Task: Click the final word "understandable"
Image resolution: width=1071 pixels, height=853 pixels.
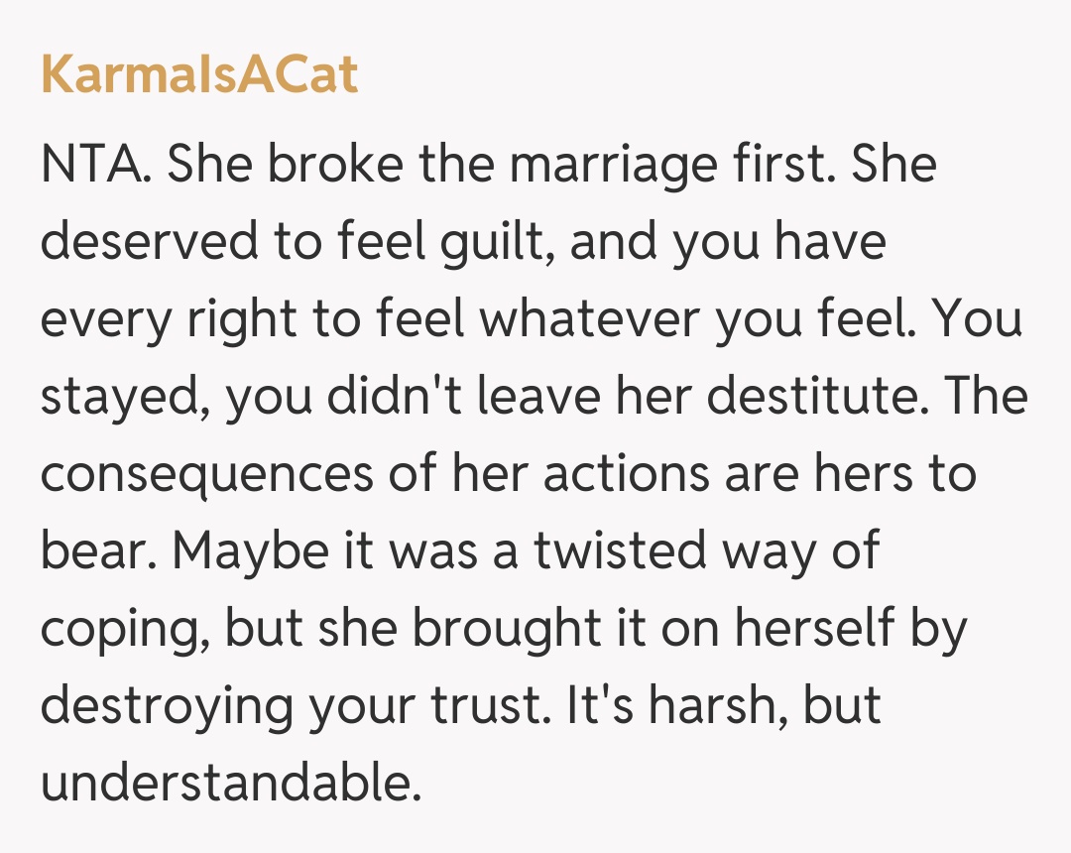Action: [x=227, y=784]
